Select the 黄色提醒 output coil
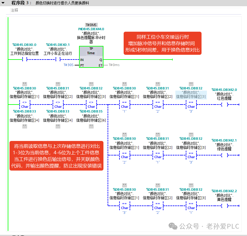The height and width of the screenshot is (236, 247). pos(224,206)
